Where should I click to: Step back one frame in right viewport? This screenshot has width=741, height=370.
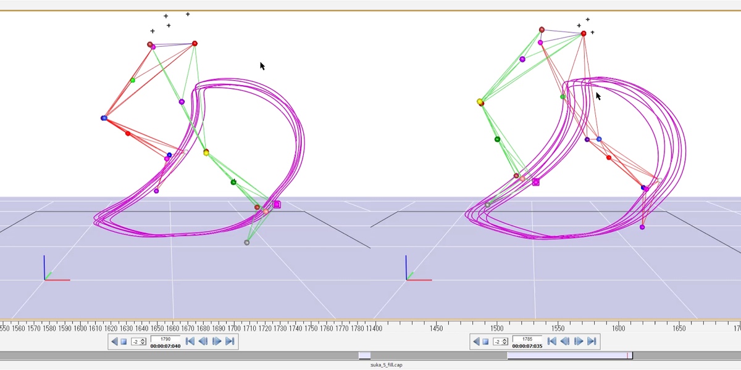click(x=565, y=341)
